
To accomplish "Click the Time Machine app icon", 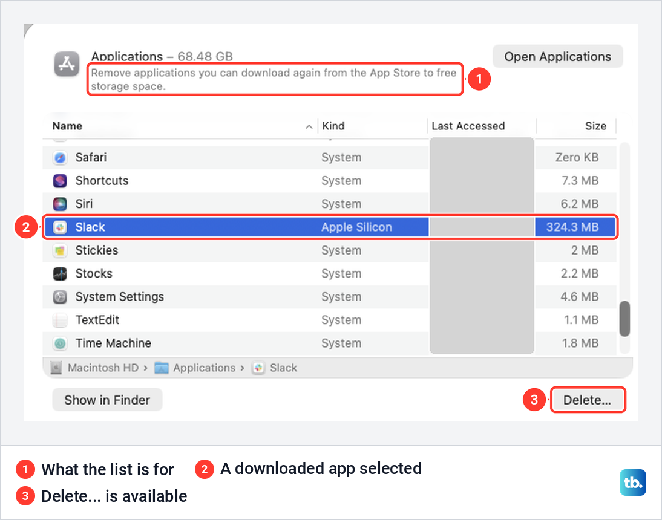I will 60,343.
